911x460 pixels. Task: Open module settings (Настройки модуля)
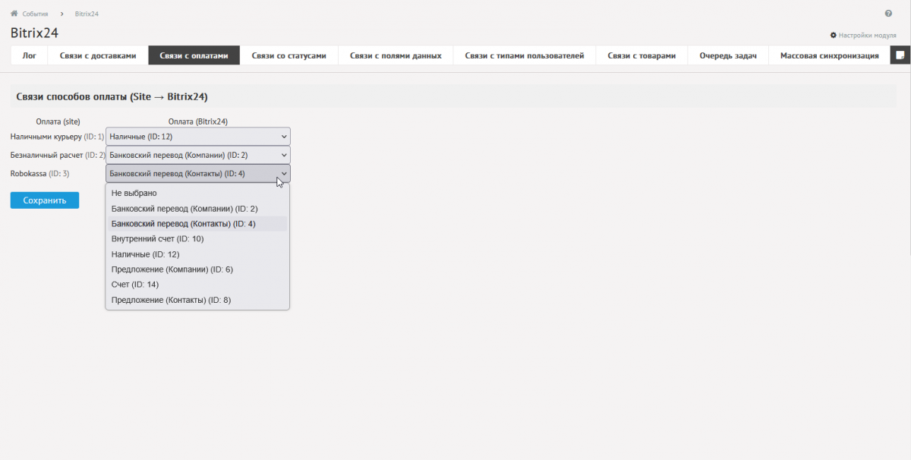[863, 36]
